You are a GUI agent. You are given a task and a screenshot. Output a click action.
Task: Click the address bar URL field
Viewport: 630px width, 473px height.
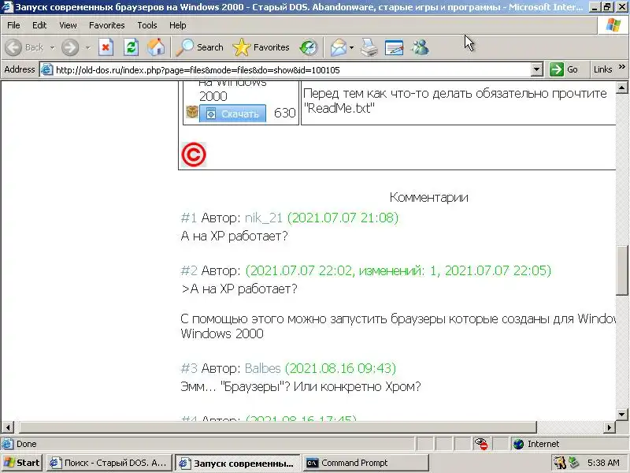click(291, 70)
